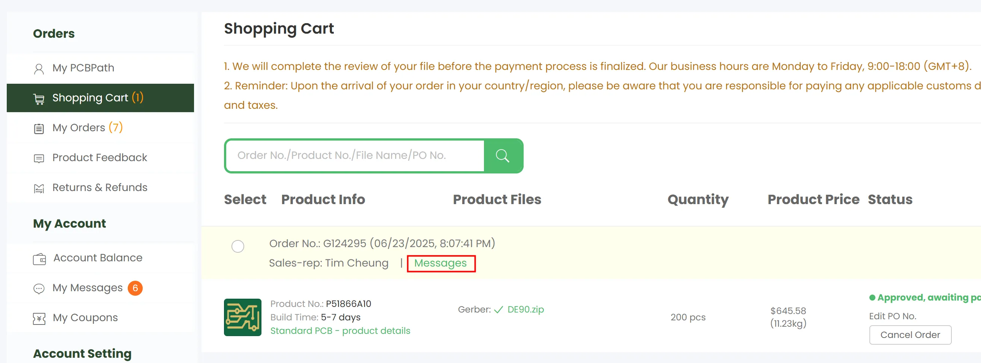
Task: Click the Product Feedback comment icon
Action: [39, 158]
